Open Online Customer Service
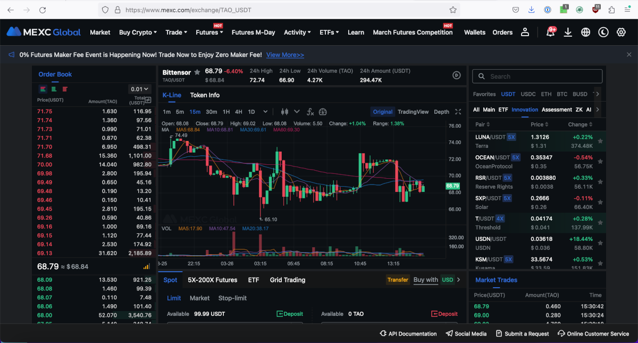 [593, 333]
